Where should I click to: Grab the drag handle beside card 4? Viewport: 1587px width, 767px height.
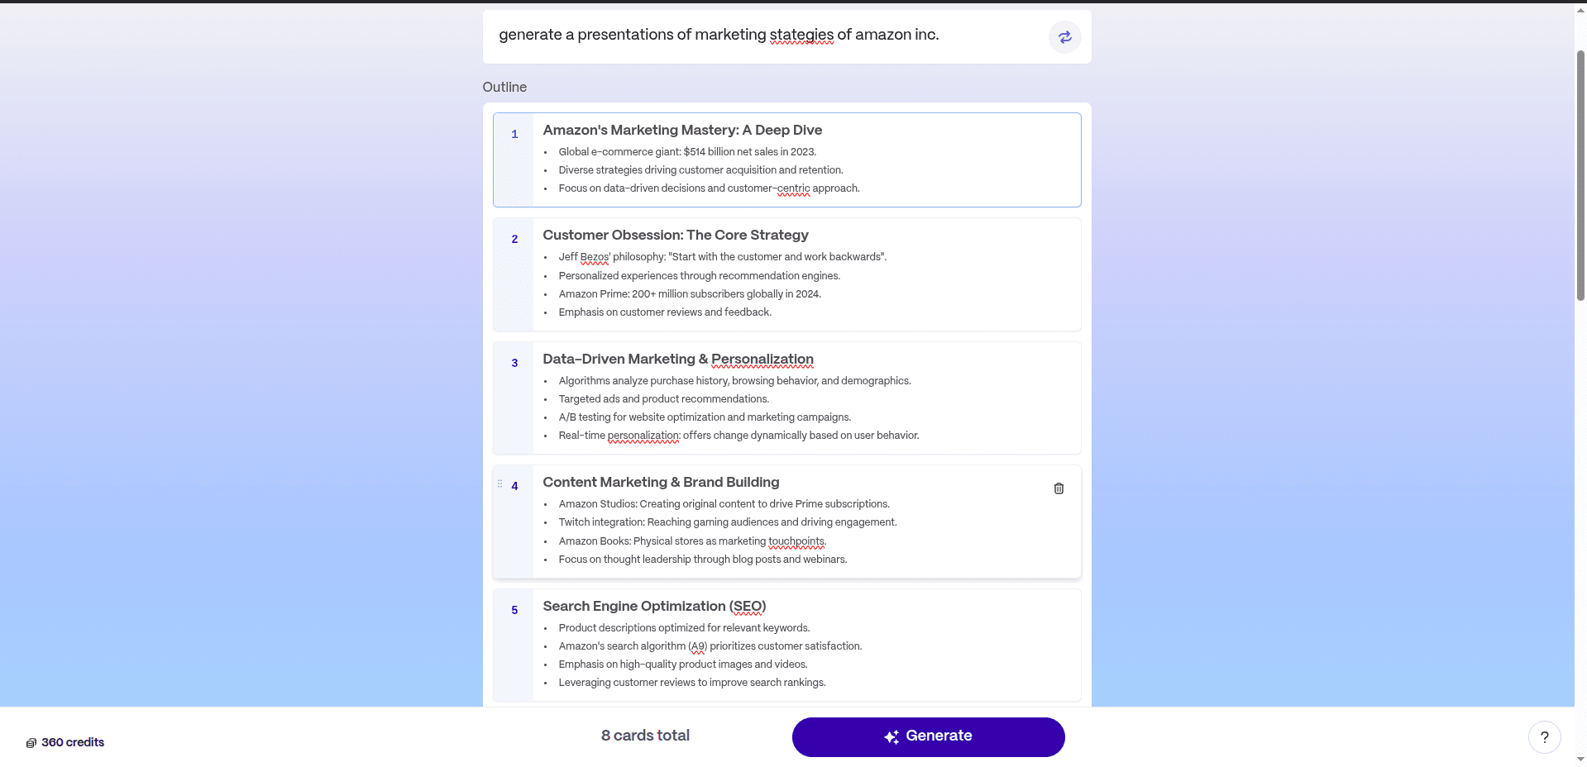click(x=500, y=484)
